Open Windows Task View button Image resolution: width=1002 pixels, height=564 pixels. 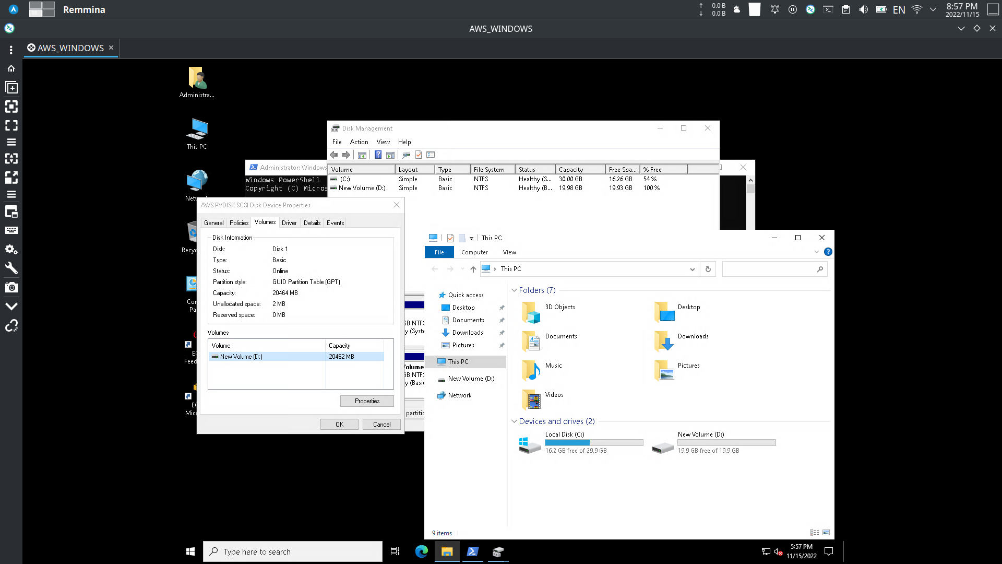click(395, 551)
